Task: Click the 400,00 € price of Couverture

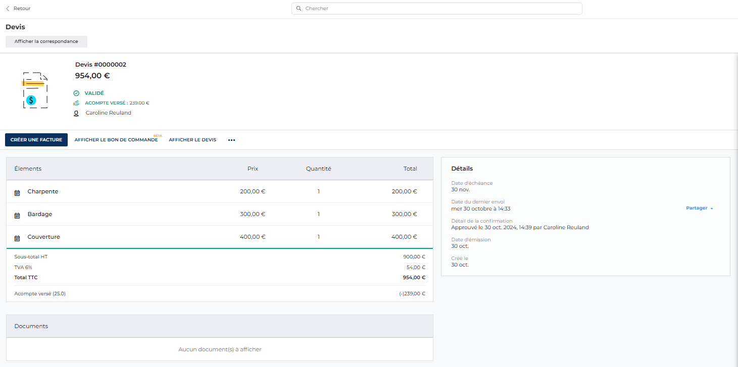Action: point(253,237)
